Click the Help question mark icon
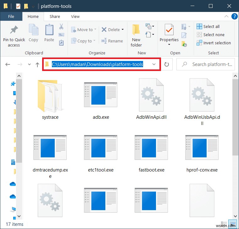The height and width of the screenshot is (229, 239). click(x=234, y=16)
